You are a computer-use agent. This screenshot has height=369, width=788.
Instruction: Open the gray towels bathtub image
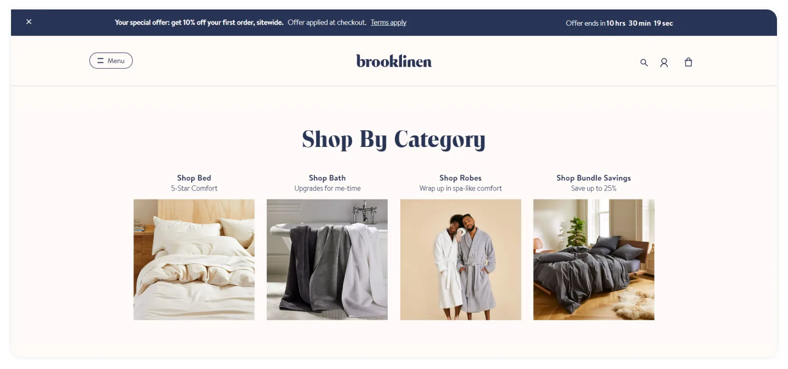pyautogui.click(x=327, y=259)
